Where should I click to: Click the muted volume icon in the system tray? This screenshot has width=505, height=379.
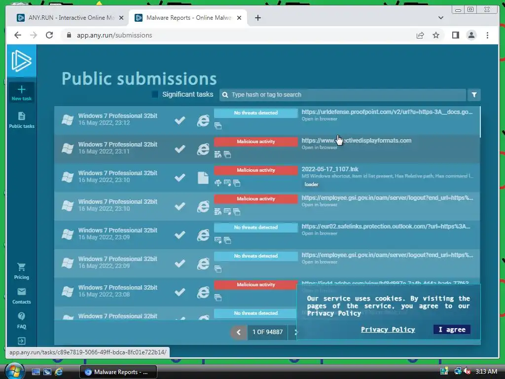[467, 372]
